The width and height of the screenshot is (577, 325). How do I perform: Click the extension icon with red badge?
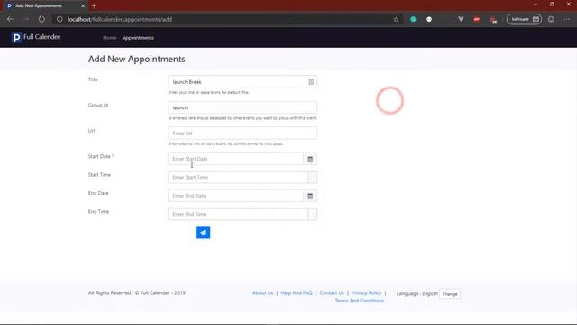493,20
